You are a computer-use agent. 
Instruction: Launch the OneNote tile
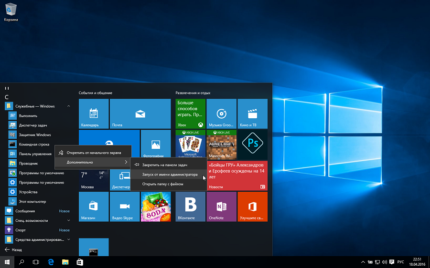(221, 206)
